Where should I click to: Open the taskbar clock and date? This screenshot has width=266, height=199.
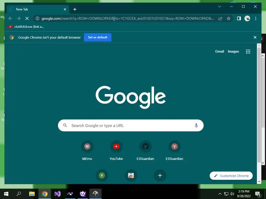tap(244, 194)
